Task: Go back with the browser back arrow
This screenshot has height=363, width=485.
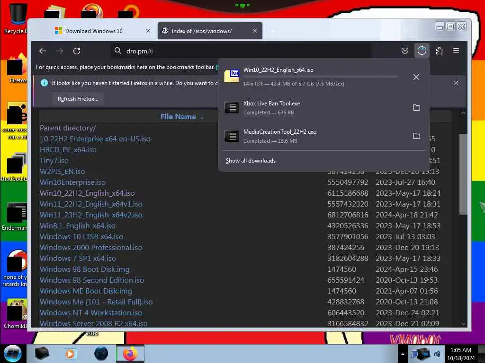Action: [x=43, y=51]
